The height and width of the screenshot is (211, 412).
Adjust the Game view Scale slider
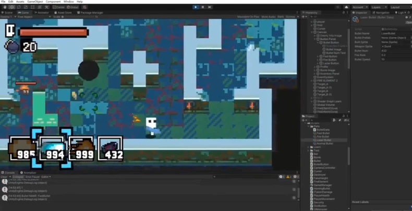(x=78, y=17)
